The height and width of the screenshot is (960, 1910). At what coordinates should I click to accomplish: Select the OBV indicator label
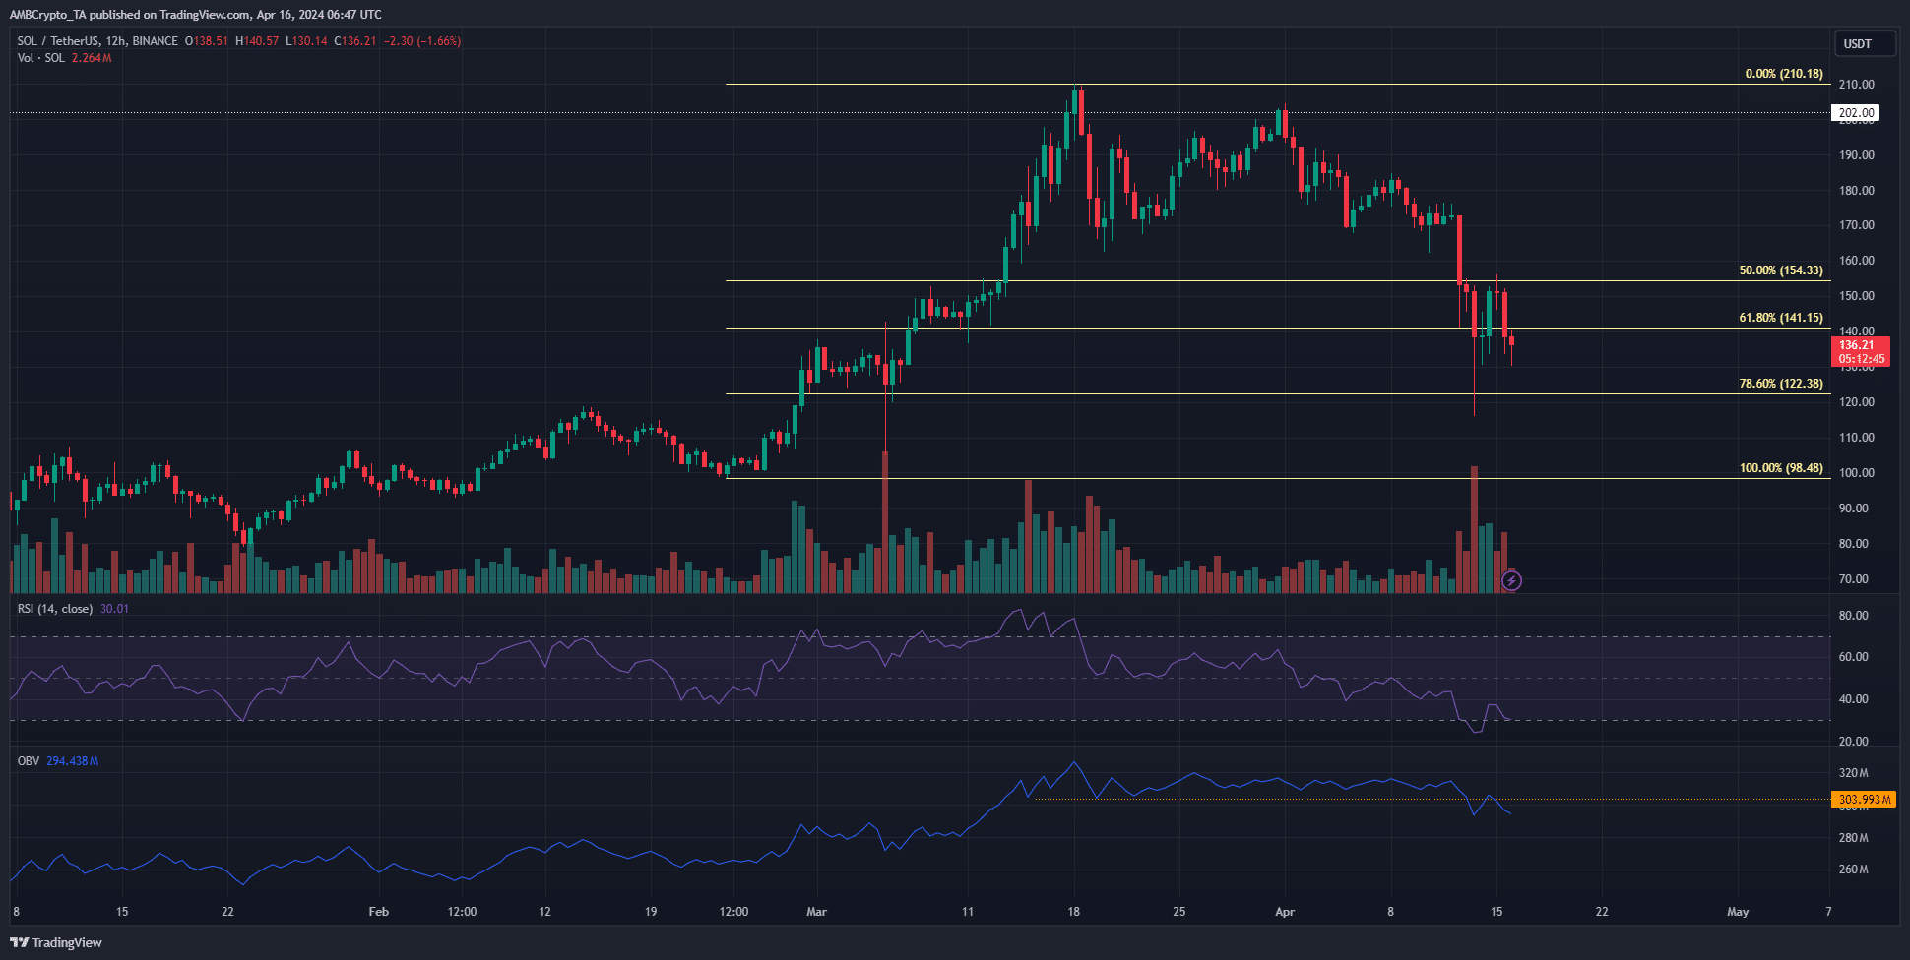click(28, 761)
